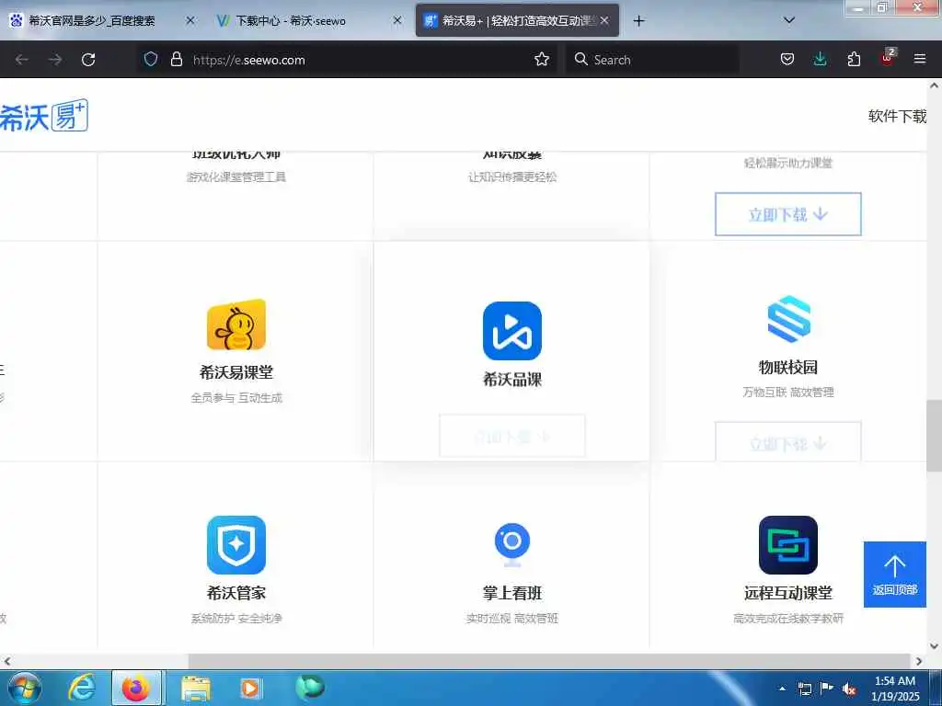
Task: Click the 希沃管家 shield icon
Action: (x=236, y=545)
